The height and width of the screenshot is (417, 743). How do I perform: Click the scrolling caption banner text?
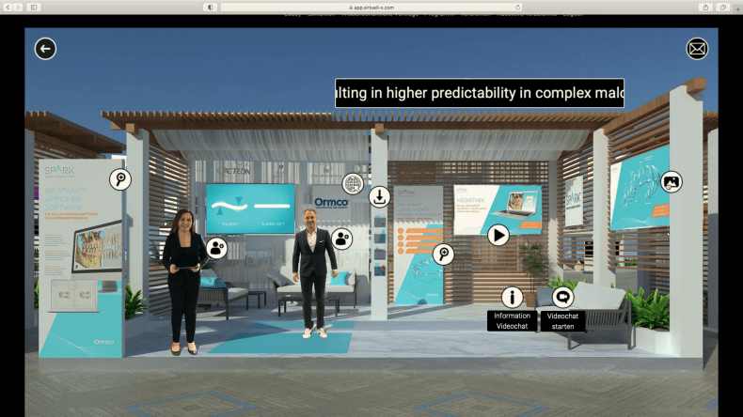pyautogui.click(x=480, y=93)
